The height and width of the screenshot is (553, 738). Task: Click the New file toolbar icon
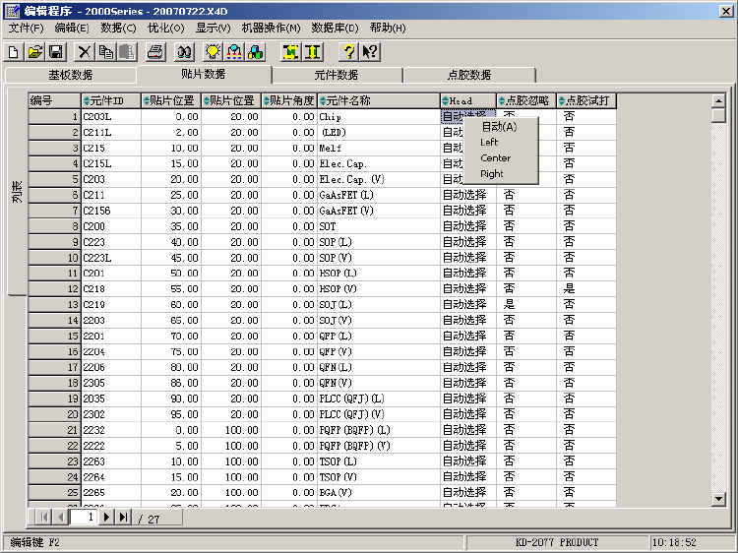pos(14,51)
